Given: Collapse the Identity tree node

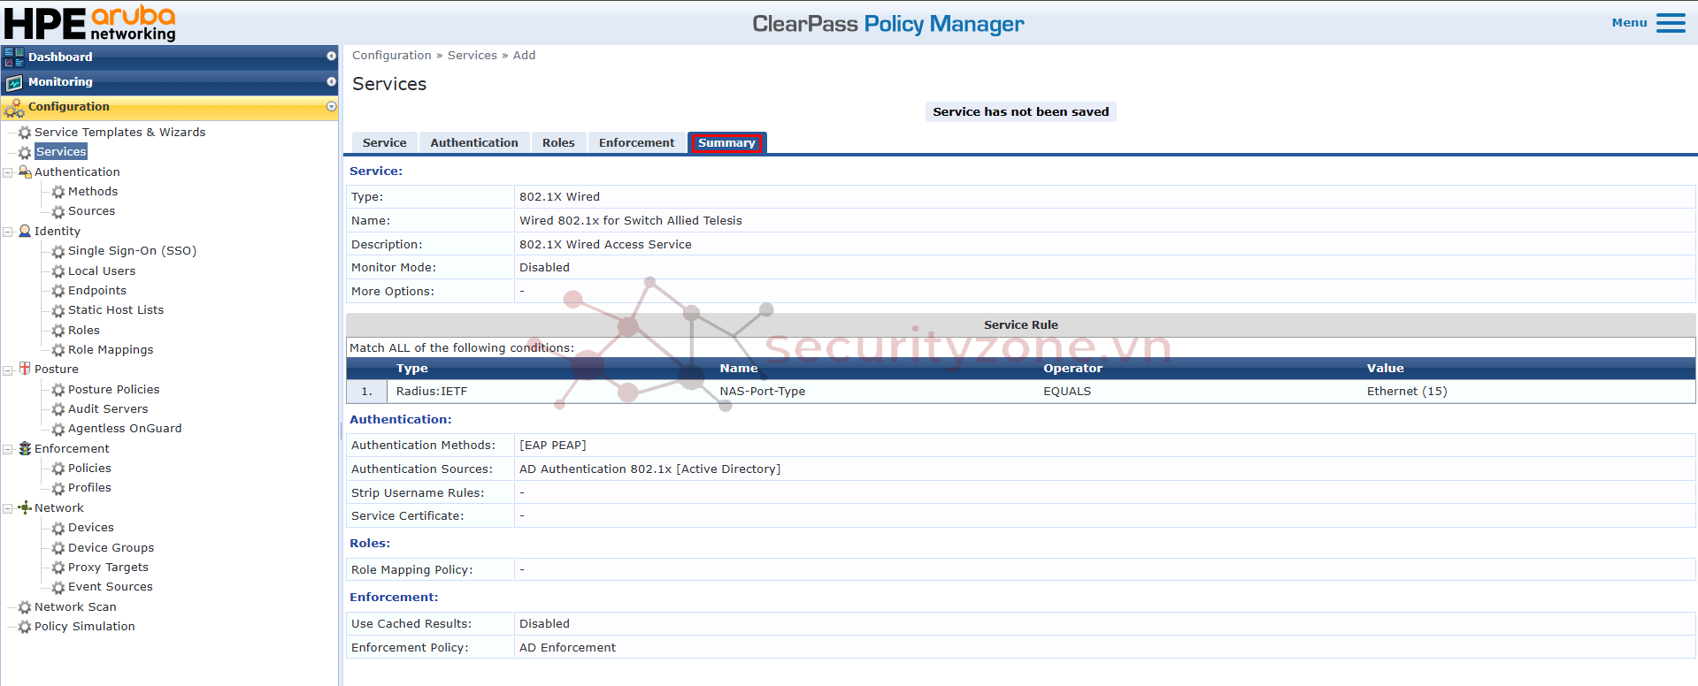Looking at the screenshot, I should click(x=8, y=232).
